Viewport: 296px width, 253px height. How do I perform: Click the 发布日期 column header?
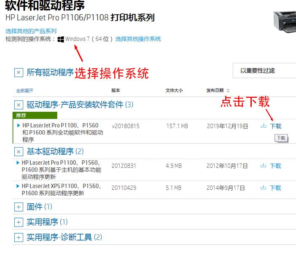click(215, 90)
